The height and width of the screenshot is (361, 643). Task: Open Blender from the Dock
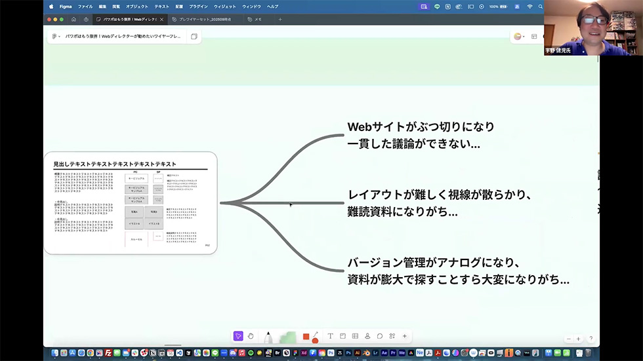(366, 353)
